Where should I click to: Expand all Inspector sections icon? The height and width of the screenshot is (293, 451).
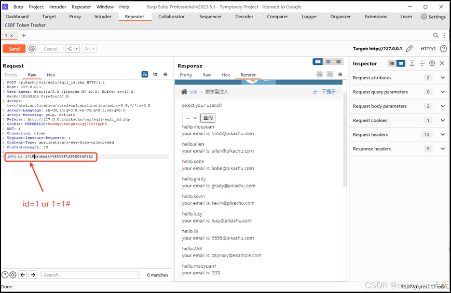(412, 63)
